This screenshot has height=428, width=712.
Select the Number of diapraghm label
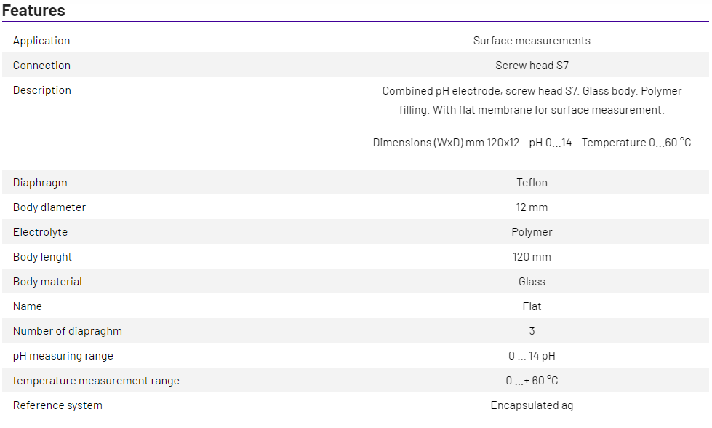point(68,331)
